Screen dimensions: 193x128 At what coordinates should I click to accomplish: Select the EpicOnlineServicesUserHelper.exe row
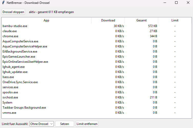pos(96,62)
